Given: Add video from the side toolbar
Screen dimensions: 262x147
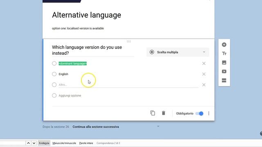Looking at the screenshot, I should (x=224, y=71).
